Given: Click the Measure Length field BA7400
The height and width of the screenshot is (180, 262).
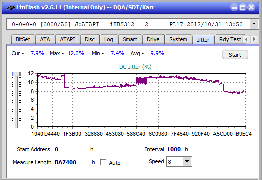Looking at the screenshot, I should 71,162.
